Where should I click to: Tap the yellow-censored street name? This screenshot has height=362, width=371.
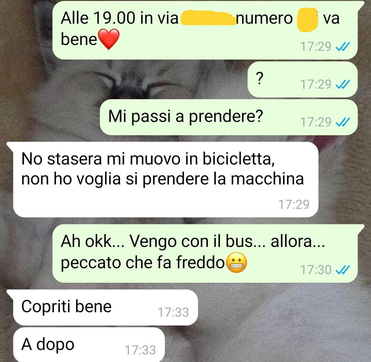click(208, 18)
